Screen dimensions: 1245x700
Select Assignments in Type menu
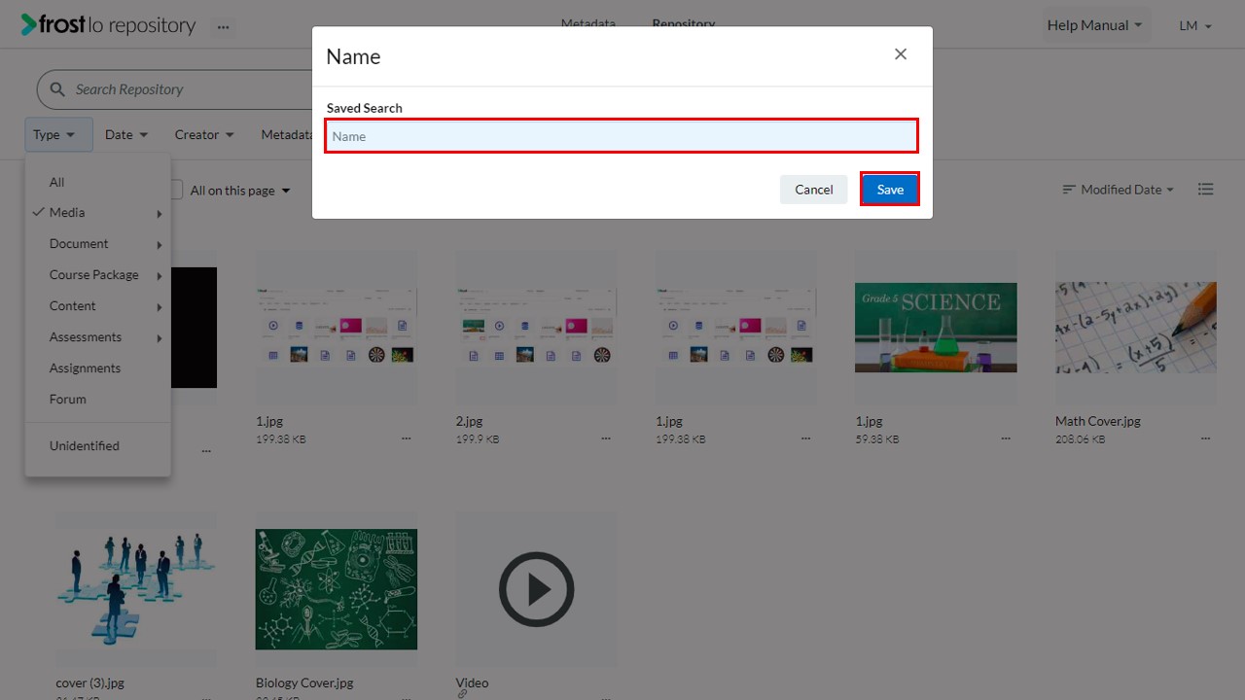(86, 368)
